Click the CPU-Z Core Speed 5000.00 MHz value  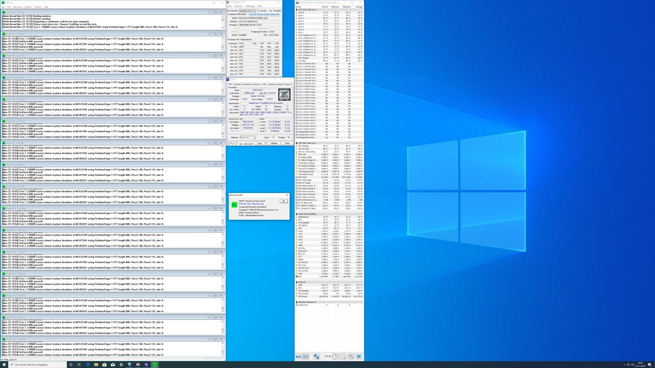tap(248, 122)
